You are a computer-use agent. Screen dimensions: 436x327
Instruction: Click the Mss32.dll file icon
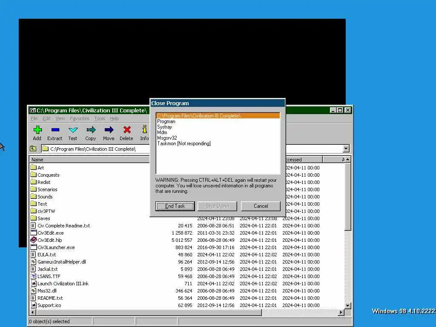pos(33,290)
